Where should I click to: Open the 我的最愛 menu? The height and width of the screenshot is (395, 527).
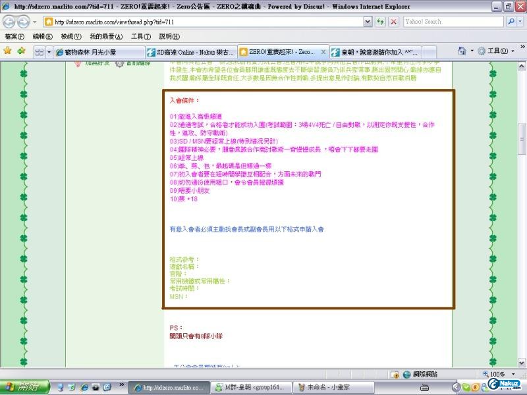click(105, 36)
